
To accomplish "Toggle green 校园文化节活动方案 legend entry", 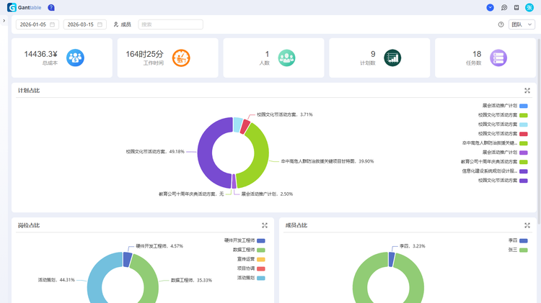I will pyautogui.click(x=503, y=115).
